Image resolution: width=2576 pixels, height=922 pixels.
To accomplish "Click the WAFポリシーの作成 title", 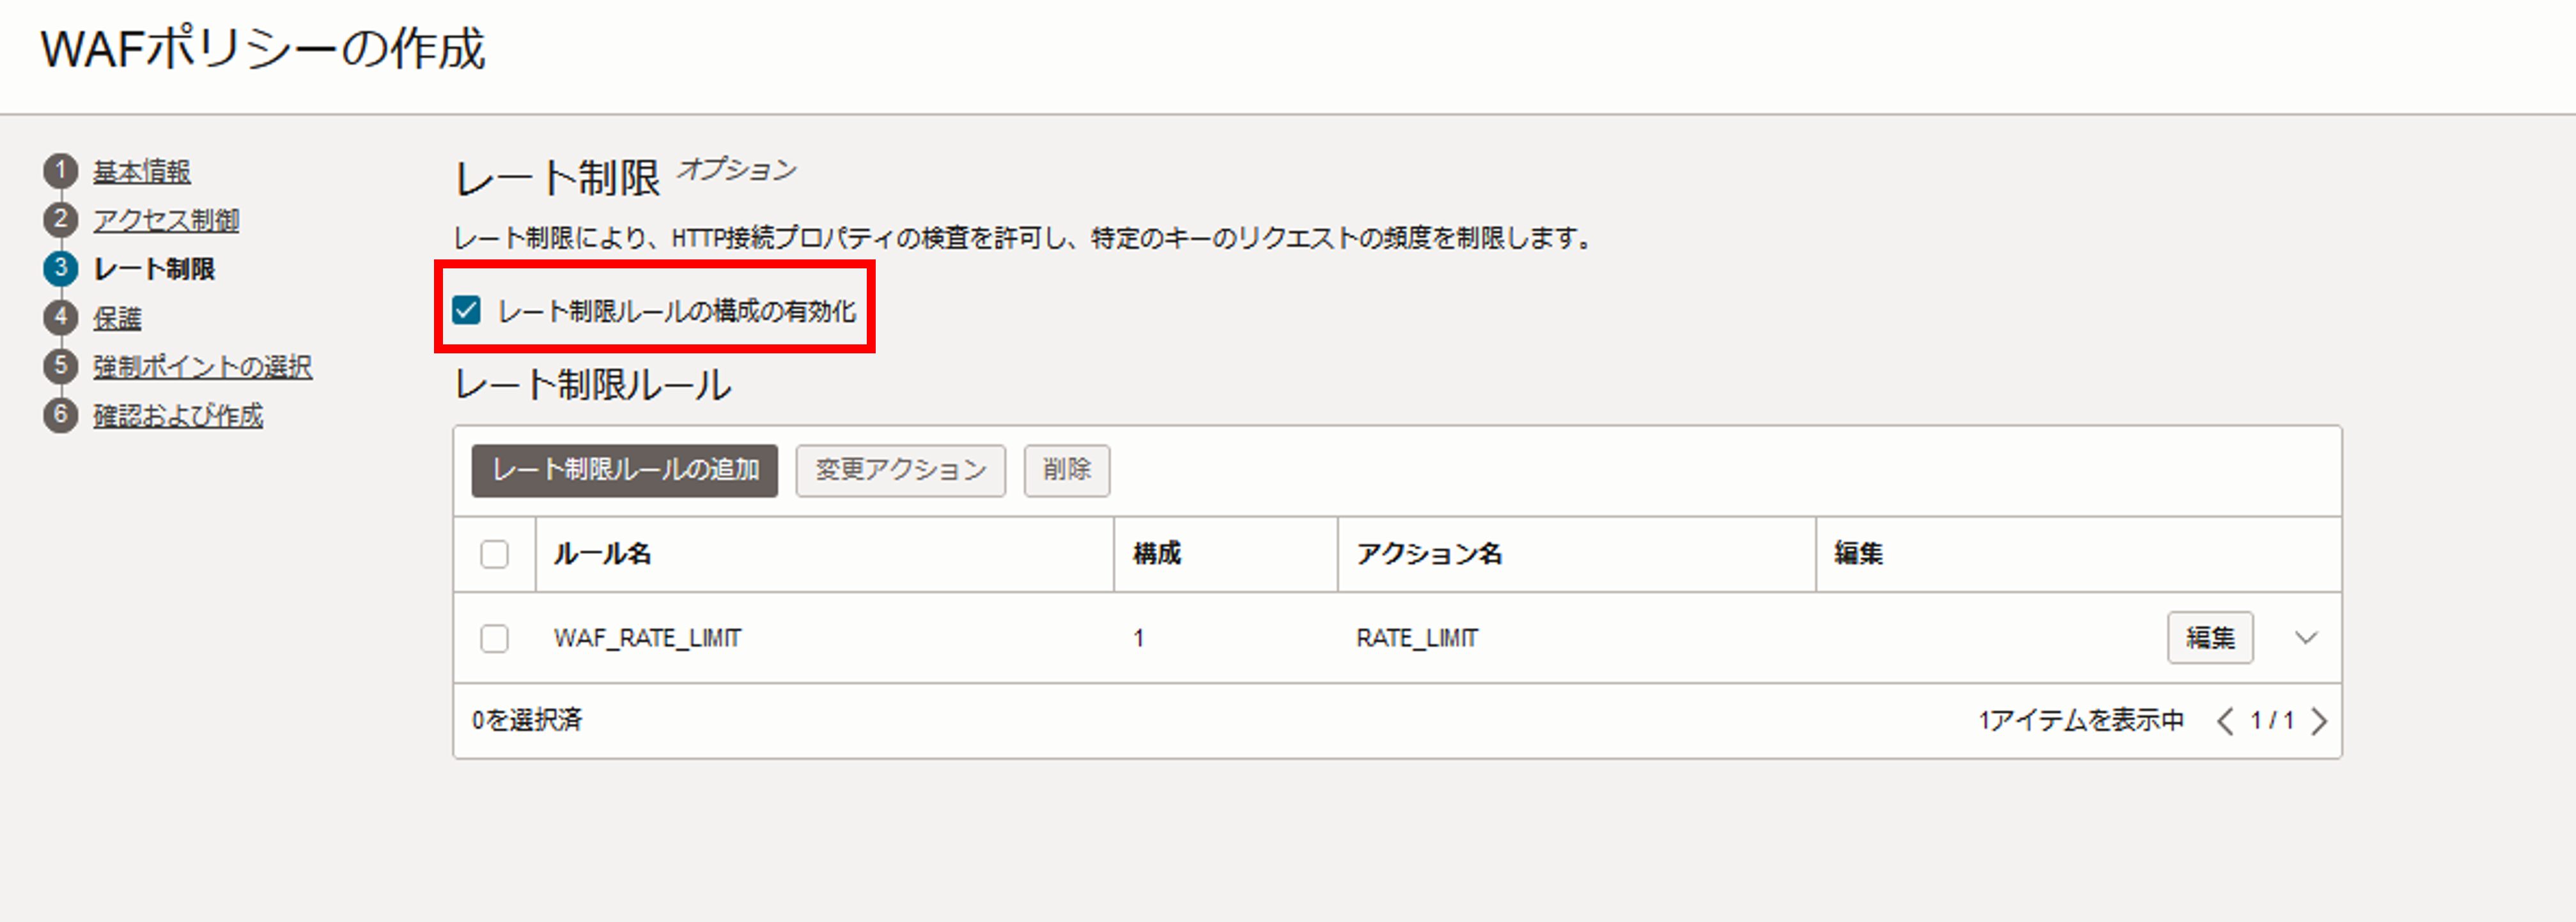I will [263, 49].
